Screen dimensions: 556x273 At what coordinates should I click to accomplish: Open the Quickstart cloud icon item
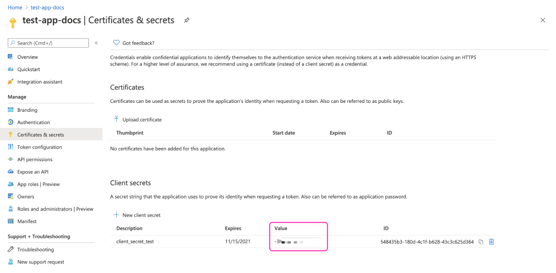click(x=28, y=70)
